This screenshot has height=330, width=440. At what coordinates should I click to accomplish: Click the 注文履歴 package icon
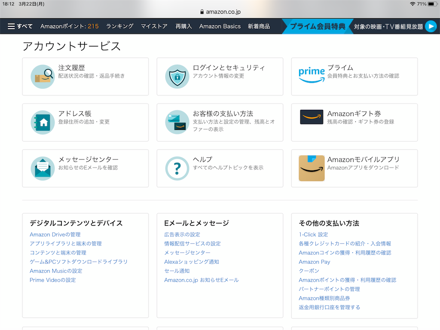43,76
